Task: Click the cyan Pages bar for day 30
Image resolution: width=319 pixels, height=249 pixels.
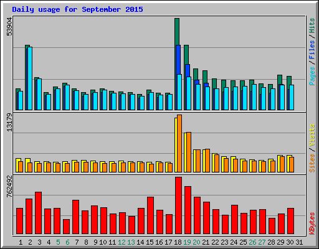Action: click(292, 97)
